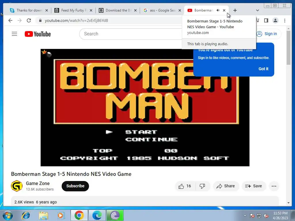Open Windows Media Player from taskbar

[x=61, y=215]
